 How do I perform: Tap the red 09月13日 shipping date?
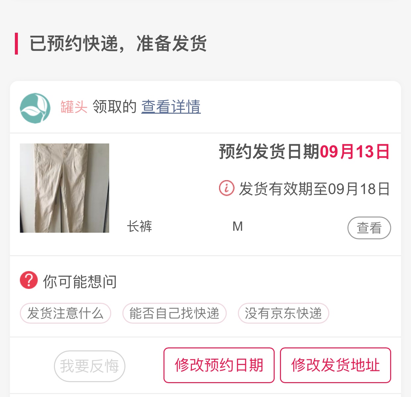(355, 152)
